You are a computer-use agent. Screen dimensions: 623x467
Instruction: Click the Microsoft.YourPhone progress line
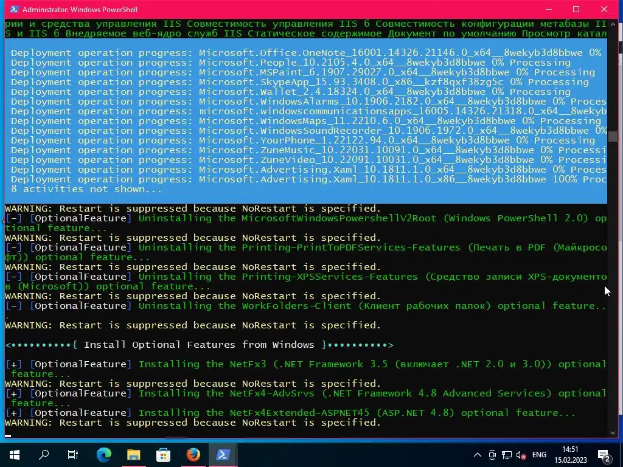303,140
